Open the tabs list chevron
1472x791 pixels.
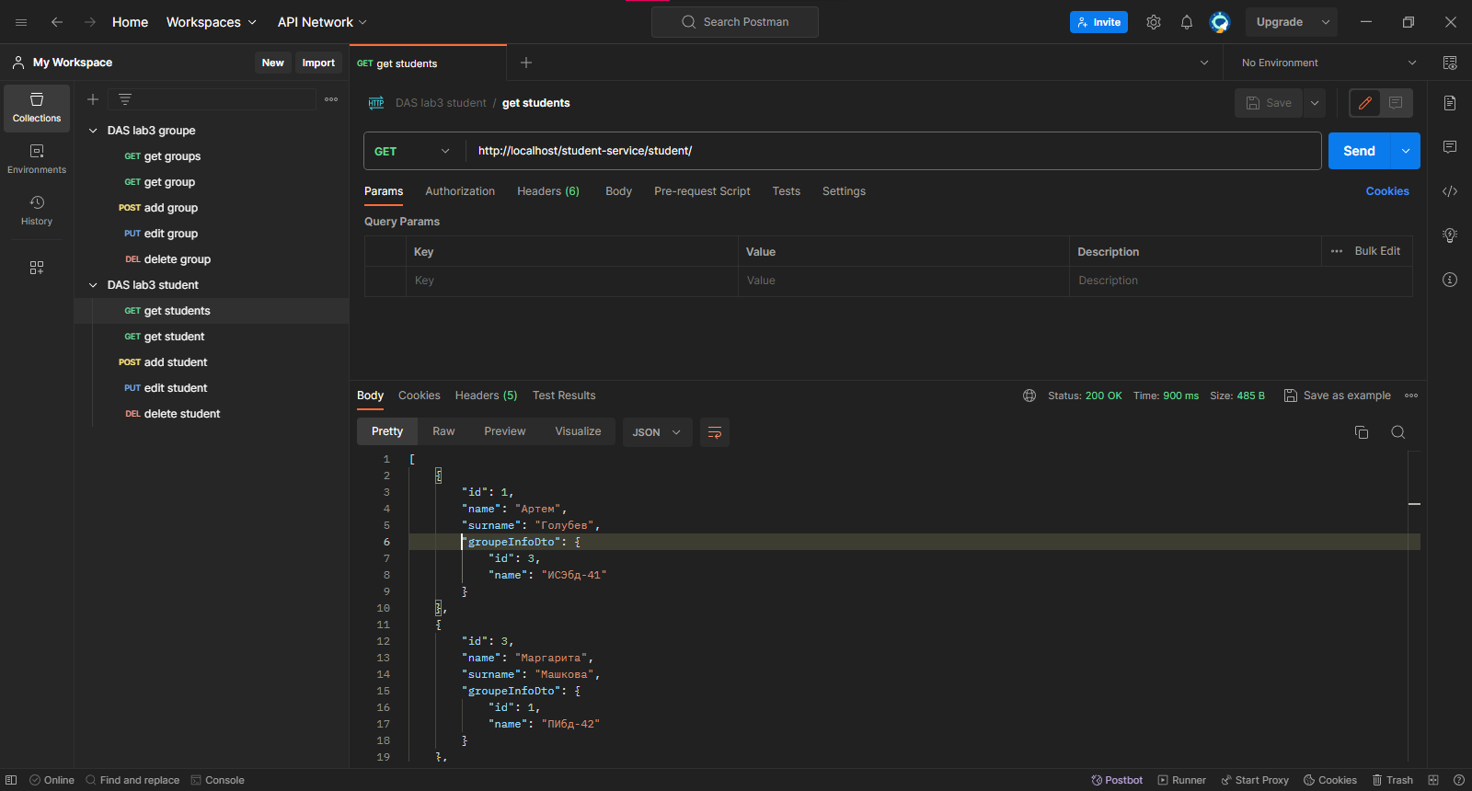click(x=1204, y=63)
